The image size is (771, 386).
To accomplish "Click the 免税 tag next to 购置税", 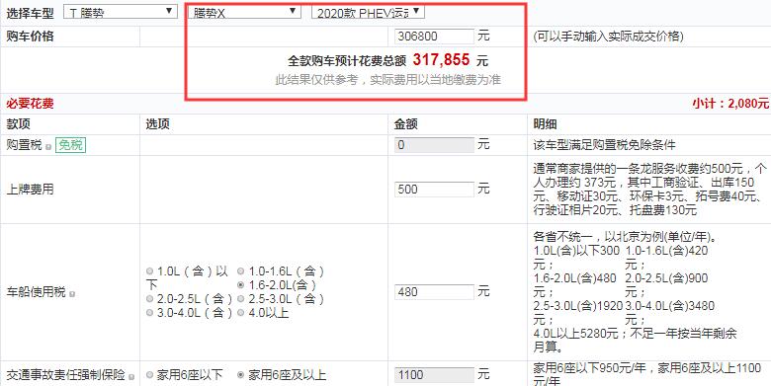I will pos(70,145).
